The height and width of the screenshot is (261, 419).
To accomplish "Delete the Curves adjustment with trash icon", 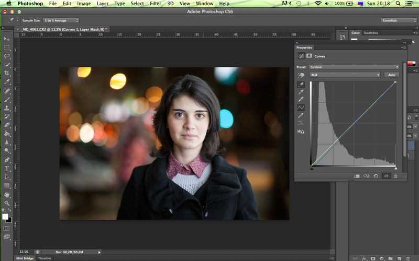I will [x=395, y=176].
